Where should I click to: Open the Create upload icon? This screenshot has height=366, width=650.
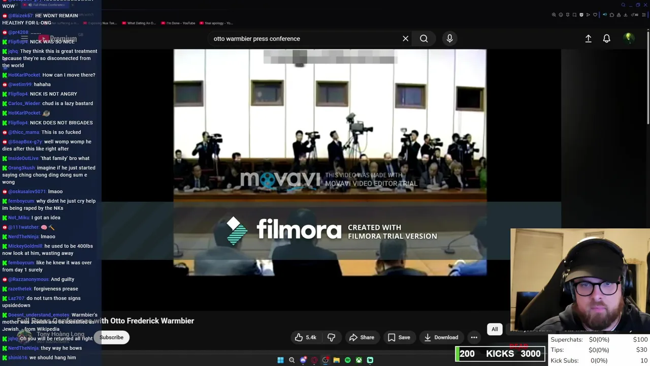[x=588, y=39]
